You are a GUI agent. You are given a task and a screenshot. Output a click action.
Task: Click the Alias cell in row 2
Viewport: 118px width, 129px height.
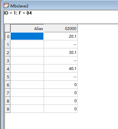[27, 52]
